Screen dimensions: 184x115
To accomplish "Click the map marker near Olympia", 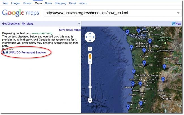I will point(144,51).
